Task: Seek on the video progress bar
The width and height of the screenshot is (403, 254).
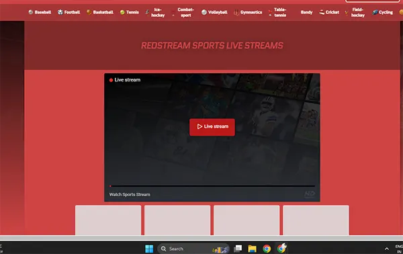Action: tap(212, 185)
